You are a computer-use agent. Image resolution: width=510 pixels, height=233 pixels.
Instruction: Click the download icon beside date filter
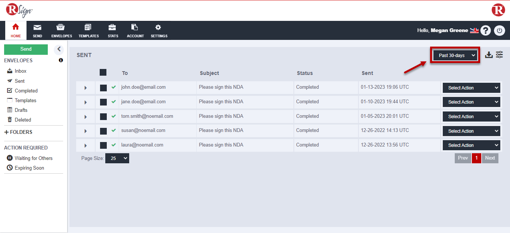click(x=489, y=55)
